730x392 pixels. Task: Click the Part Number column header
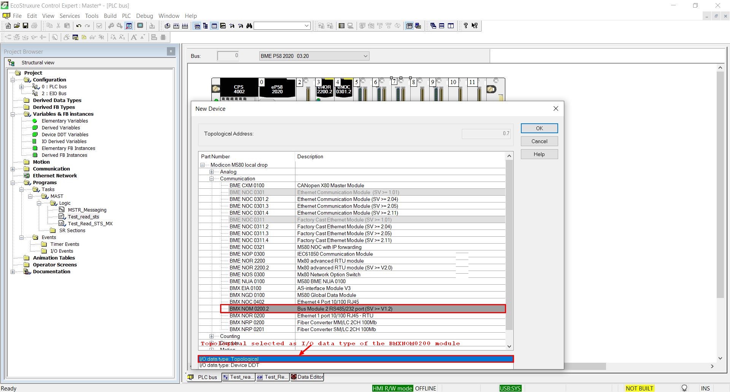247,156
